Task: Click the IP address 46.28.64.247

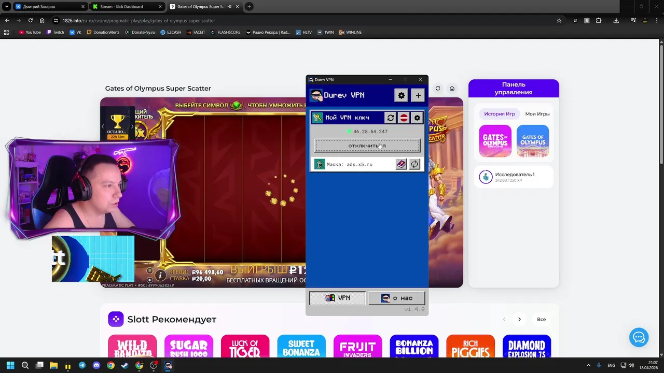Action: pyautogui.click(x=370, y=132)
